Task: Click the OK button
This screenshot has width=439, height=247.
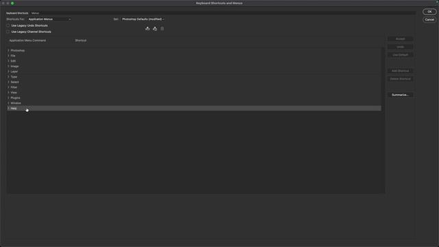Action: pos(429,12)
